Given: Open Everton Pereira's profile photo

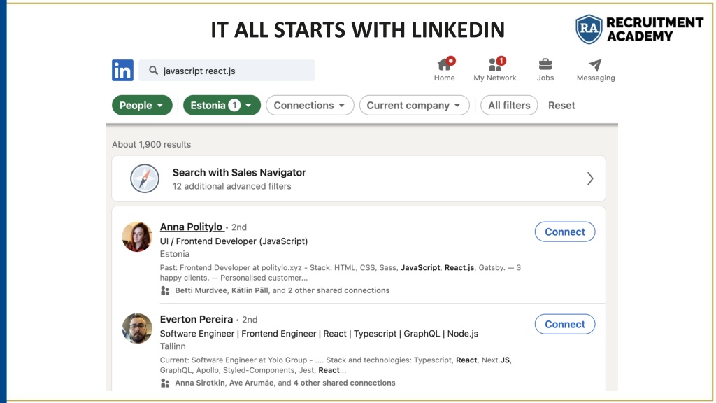Looking at the screenshot, I should coord(137,328).
